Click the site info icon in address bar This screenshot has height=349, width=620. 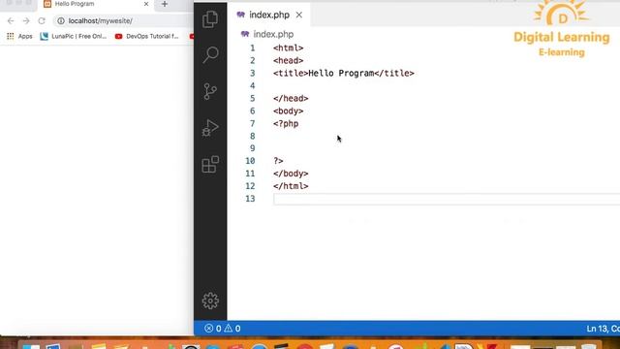pyautogui.click(x=61, y=21)
